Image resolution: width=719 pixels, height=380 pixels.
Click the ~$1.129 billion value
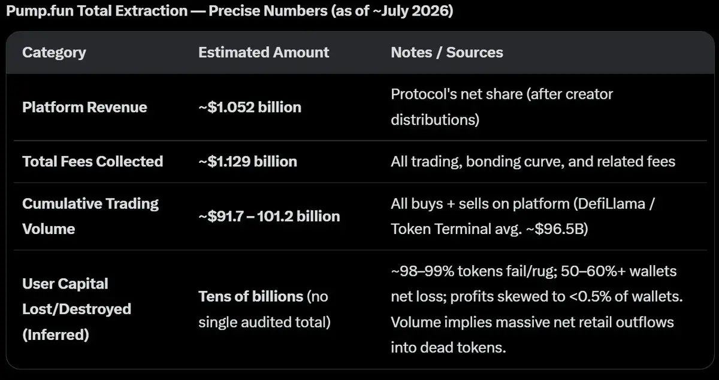click(248, 161)
